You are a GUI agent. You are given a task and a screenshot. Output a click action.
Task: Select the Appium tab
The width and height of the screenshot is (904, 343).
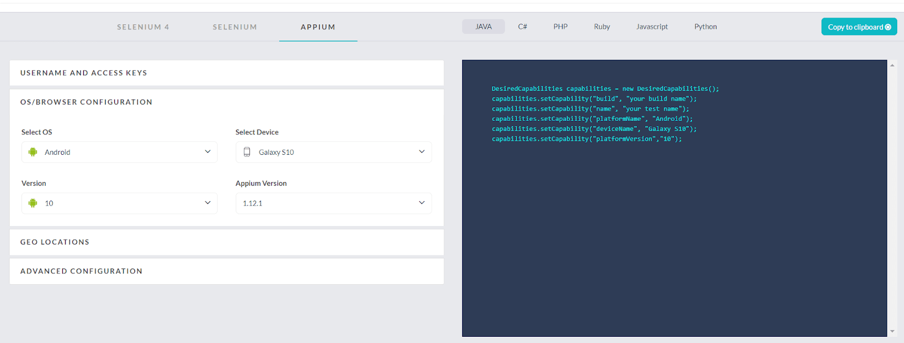tap(318, 27)
